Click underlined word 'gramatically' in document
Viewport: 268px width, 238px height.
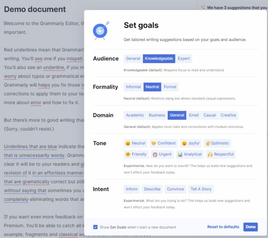coord(36,182)
